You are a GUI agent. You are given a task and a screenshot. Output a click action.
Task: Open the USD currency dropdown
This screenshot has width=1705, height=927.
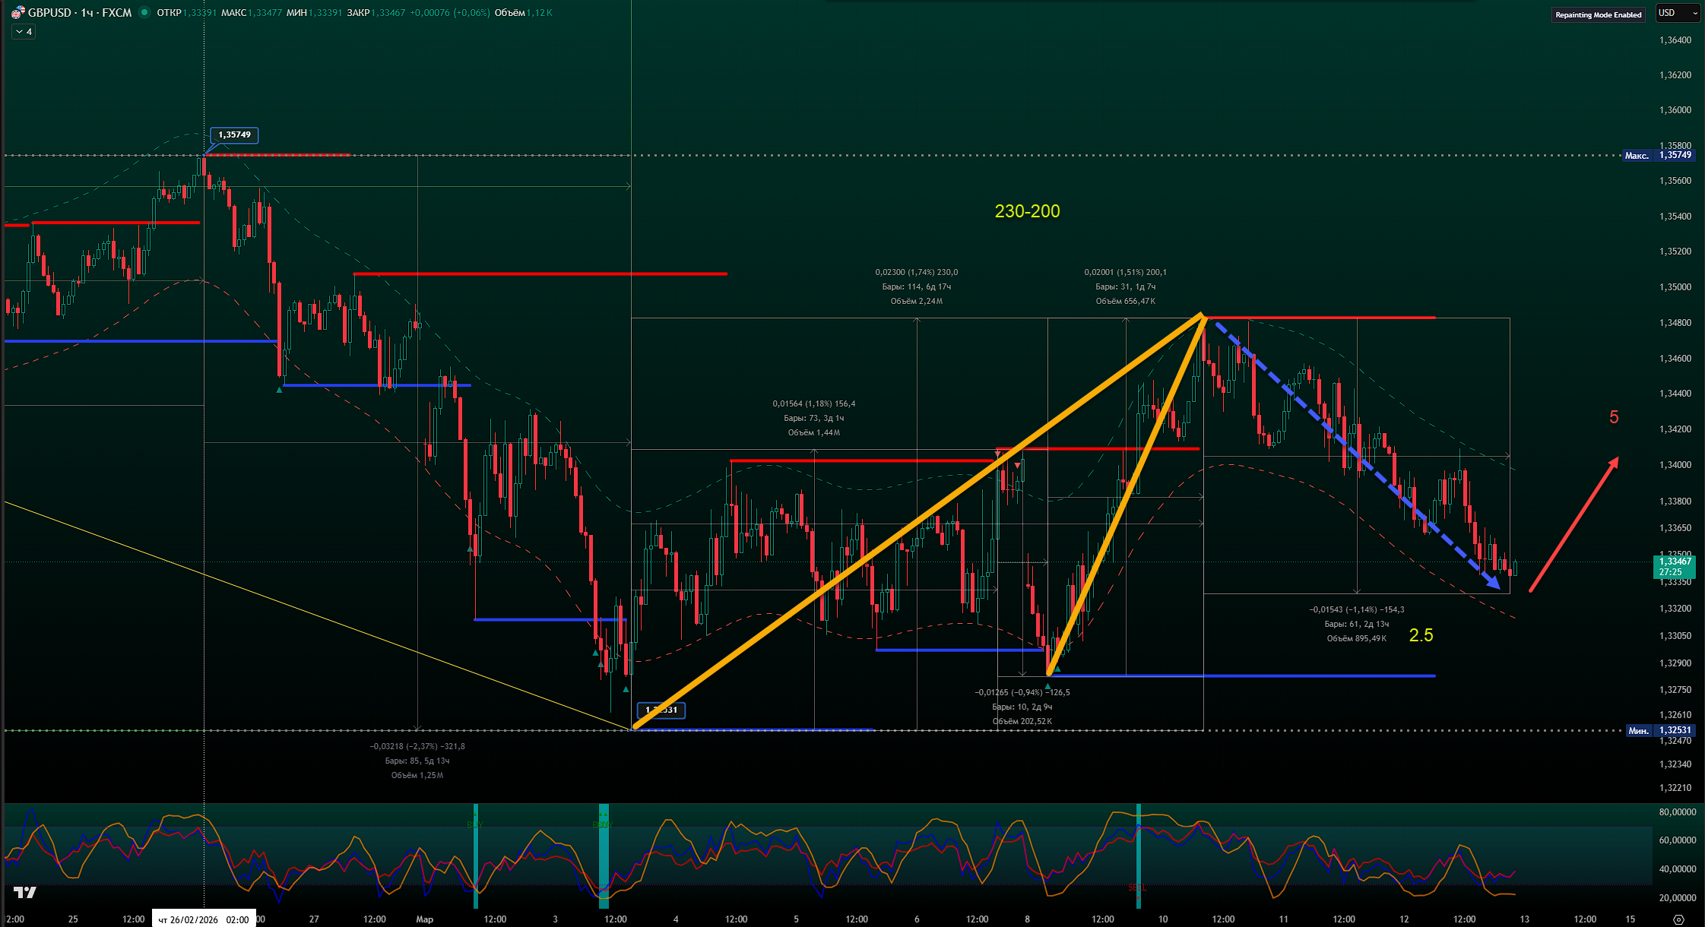pos(1677,13)
